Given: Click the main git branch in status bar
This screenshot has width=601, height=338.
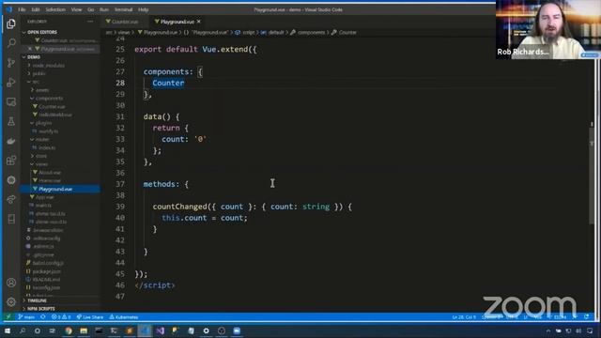Looking at the screenshot, I should tap(26, 317).
